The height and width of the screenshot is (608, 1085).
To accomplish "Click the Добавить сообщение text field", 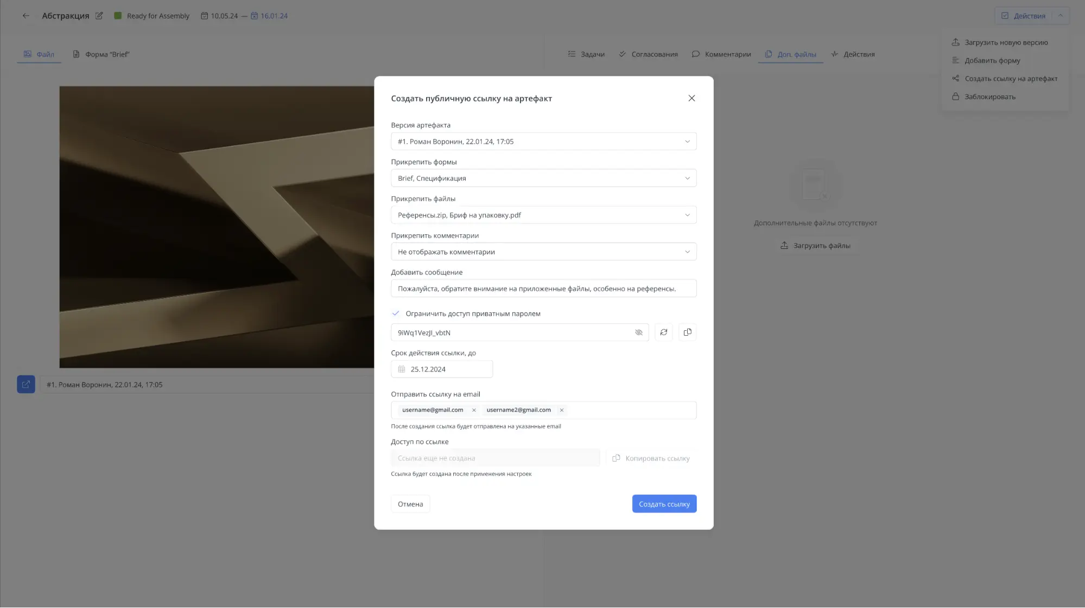I will click(543, 289).
